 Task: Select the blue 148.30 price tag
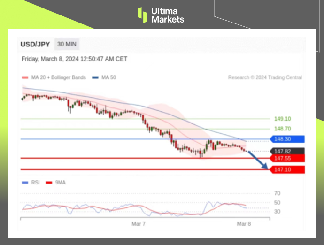pyautogui.click(x=287, y=139)
